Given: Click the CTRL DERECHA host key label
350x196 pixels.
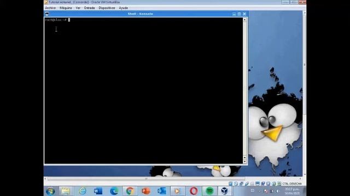Looking at the screenshot, I should coord(292,184).
